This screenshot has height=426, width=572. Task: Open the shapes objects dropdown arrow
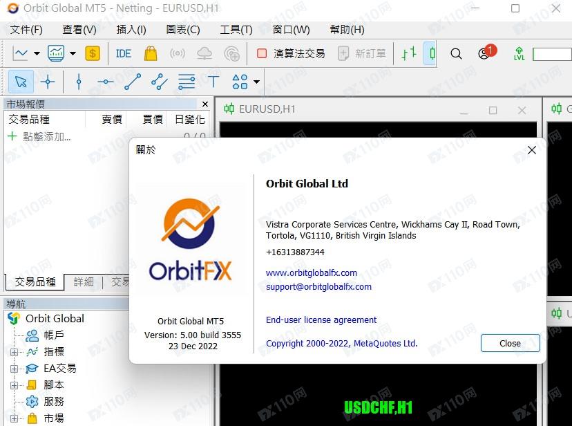point(257,82)
